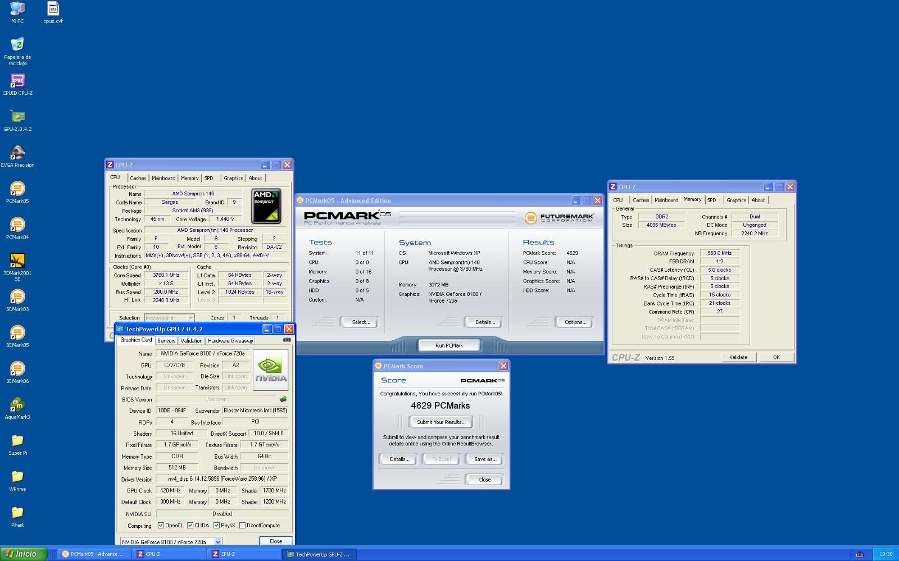Click the GPU-Z screenshot camera icon
Screen dimensions: 899x561
[287, 340]
